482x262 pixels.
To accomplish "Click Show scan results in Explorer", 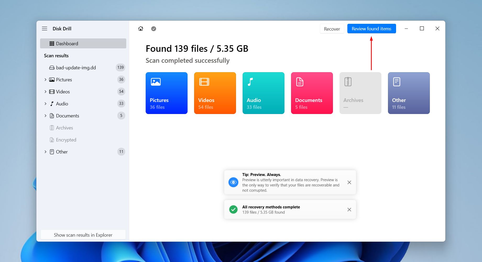I will [83, 235].
